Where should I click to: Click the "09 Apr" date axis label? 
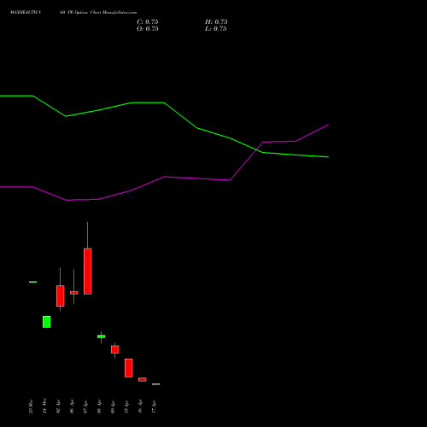click(113, 407)
